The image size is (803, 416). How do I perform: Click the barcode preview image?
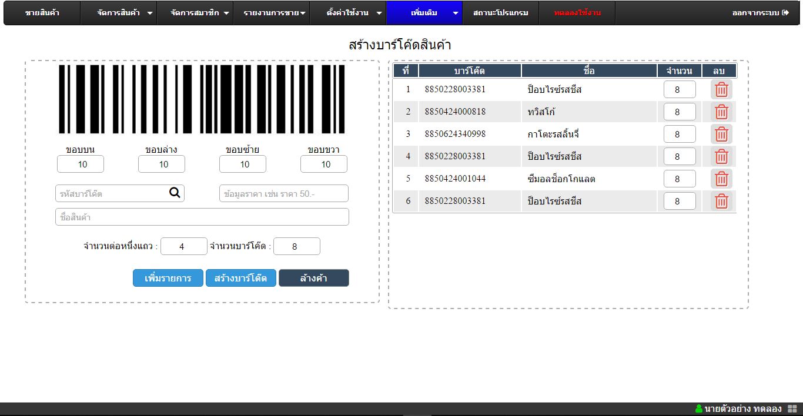coord(202,99)
